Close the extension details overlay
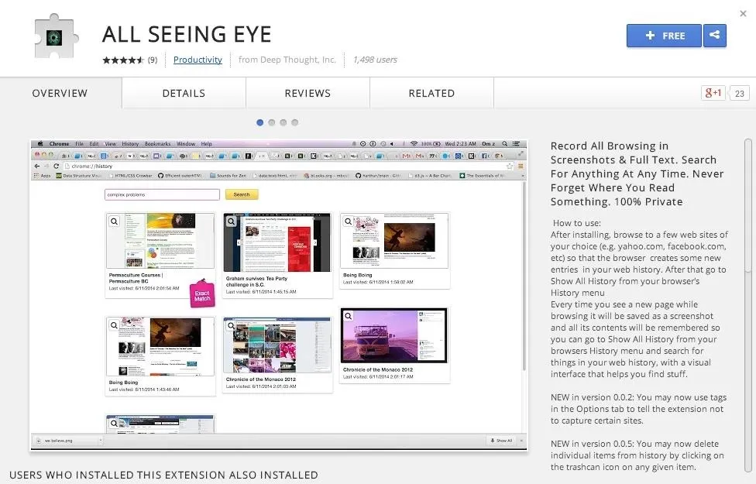756x484 pixels. (x=743, y=13)
